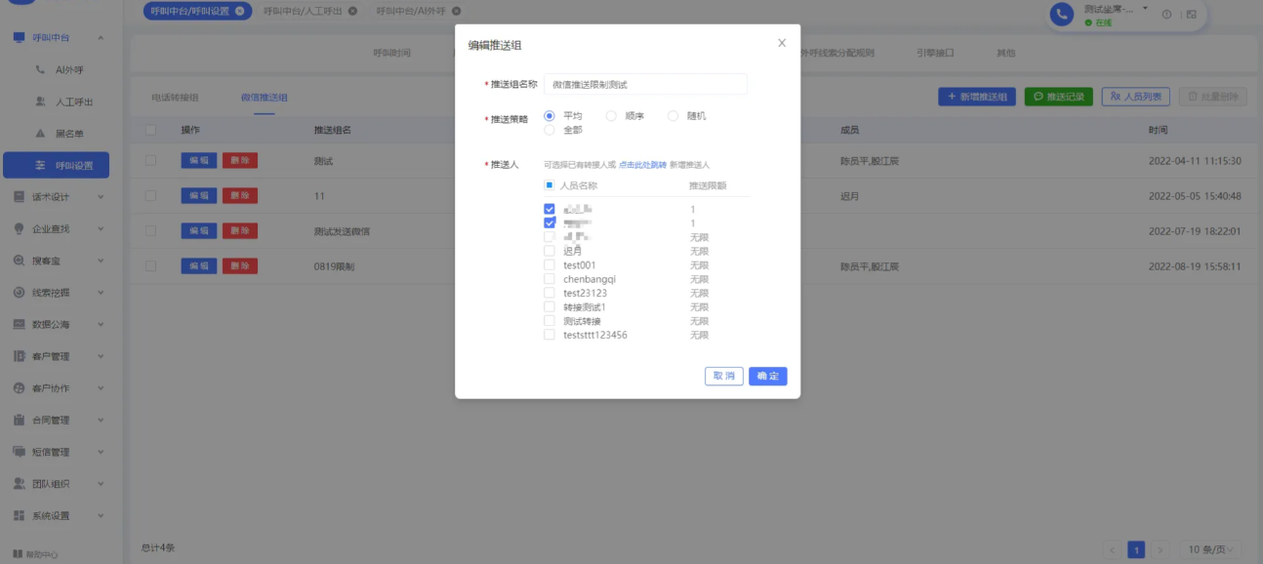Expand the 线索挖掘 sidebar menu

pyautogui.click(x=101, y=293)
